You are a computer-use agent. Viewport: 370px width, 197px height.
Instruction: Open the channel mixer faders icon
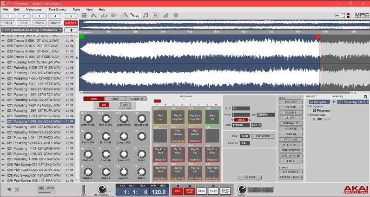105,15
